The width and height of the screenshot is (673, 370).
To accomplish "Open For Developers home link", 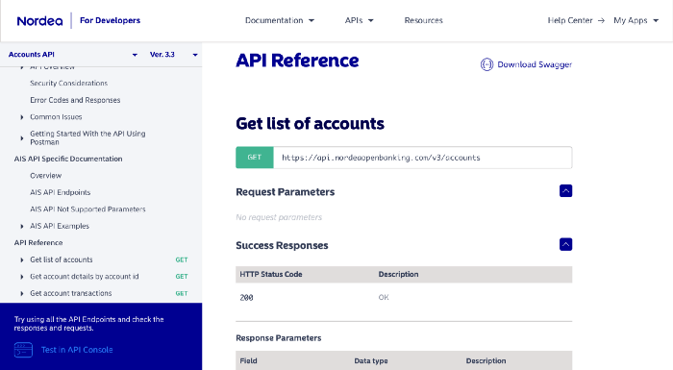I will [x=110, y=20].
